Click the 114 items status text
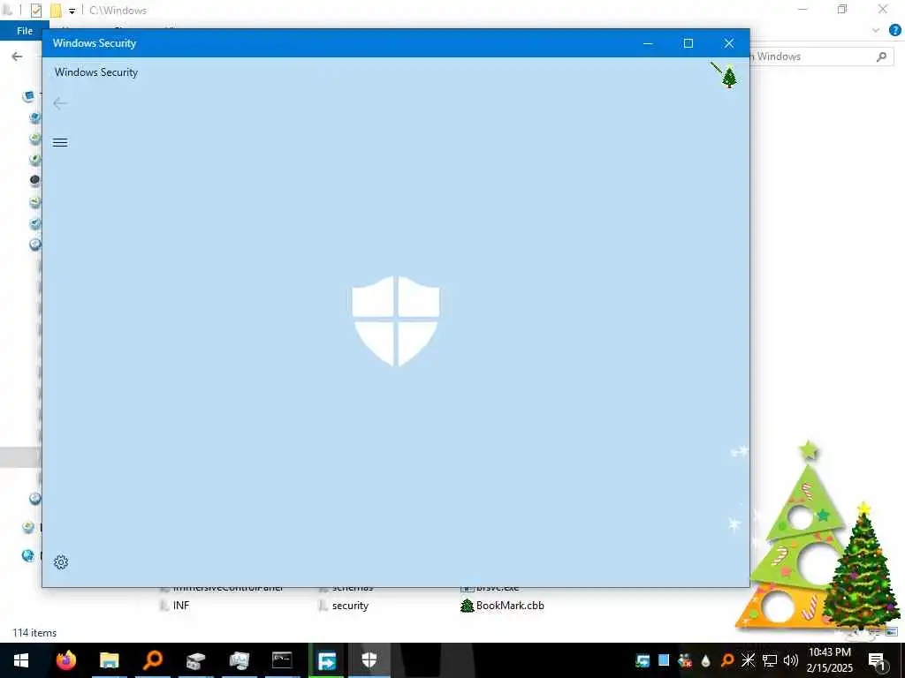The height and width of the screenshot is (678, 905). click(x=34, y=632)
